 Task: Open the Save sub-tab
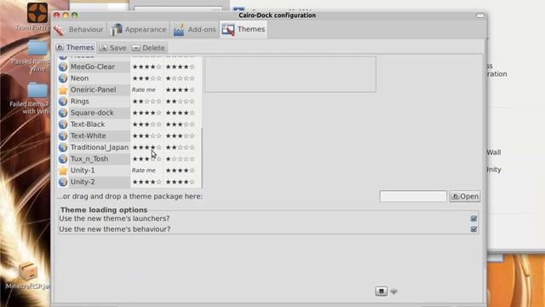click(113, 48)
